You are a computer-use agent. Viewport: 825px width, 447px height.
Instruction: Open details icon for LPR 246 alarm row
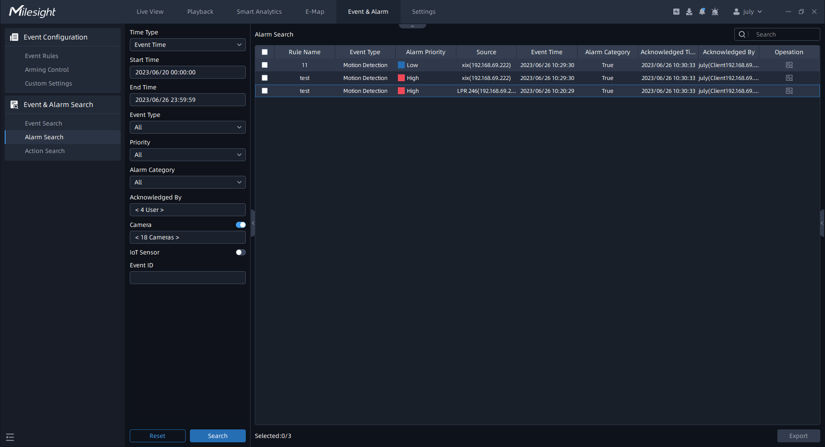pos(789,91)
